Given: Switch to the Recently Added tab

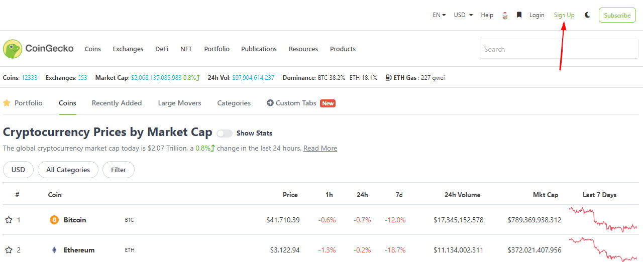Looking at the screenshot, I should (117, 103).
